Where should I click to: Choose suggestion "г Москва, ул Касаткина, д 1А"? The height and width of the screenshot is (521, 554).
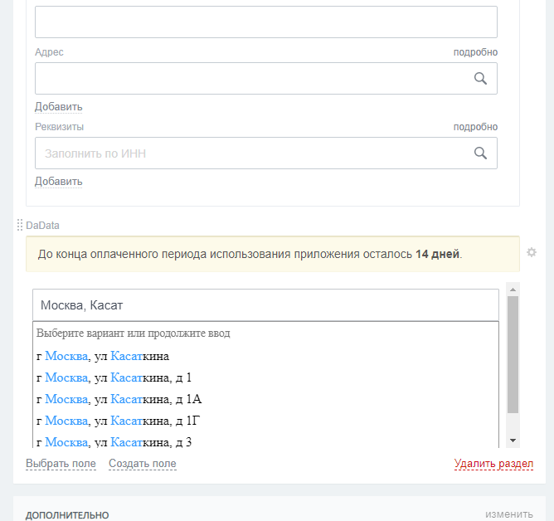click(x=119, y=399)
